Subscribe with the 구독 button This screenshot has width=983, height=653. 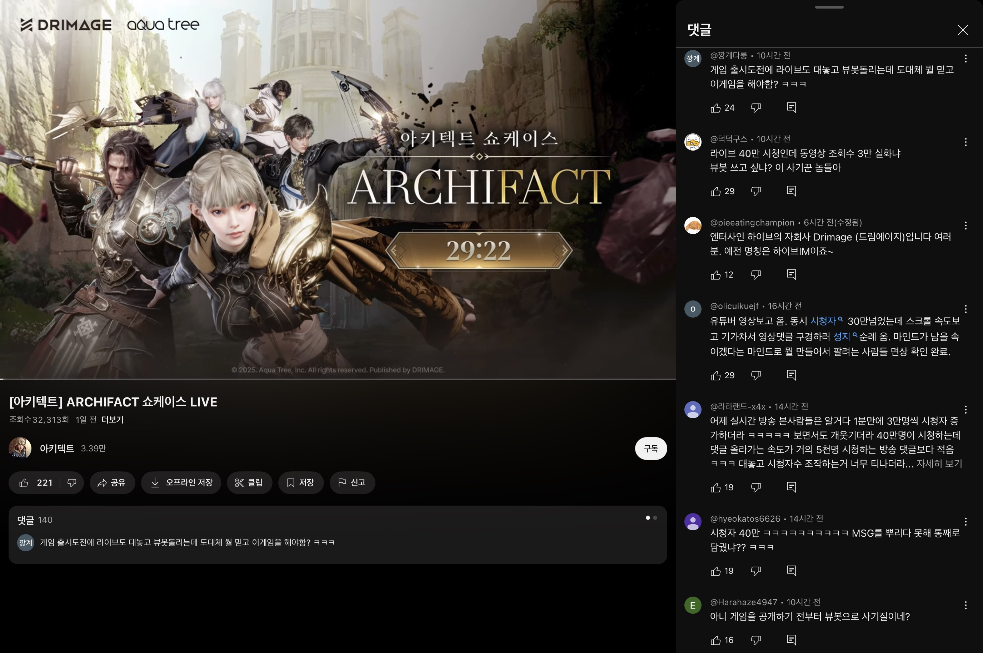pyautogui.click(x=650, y=449)
